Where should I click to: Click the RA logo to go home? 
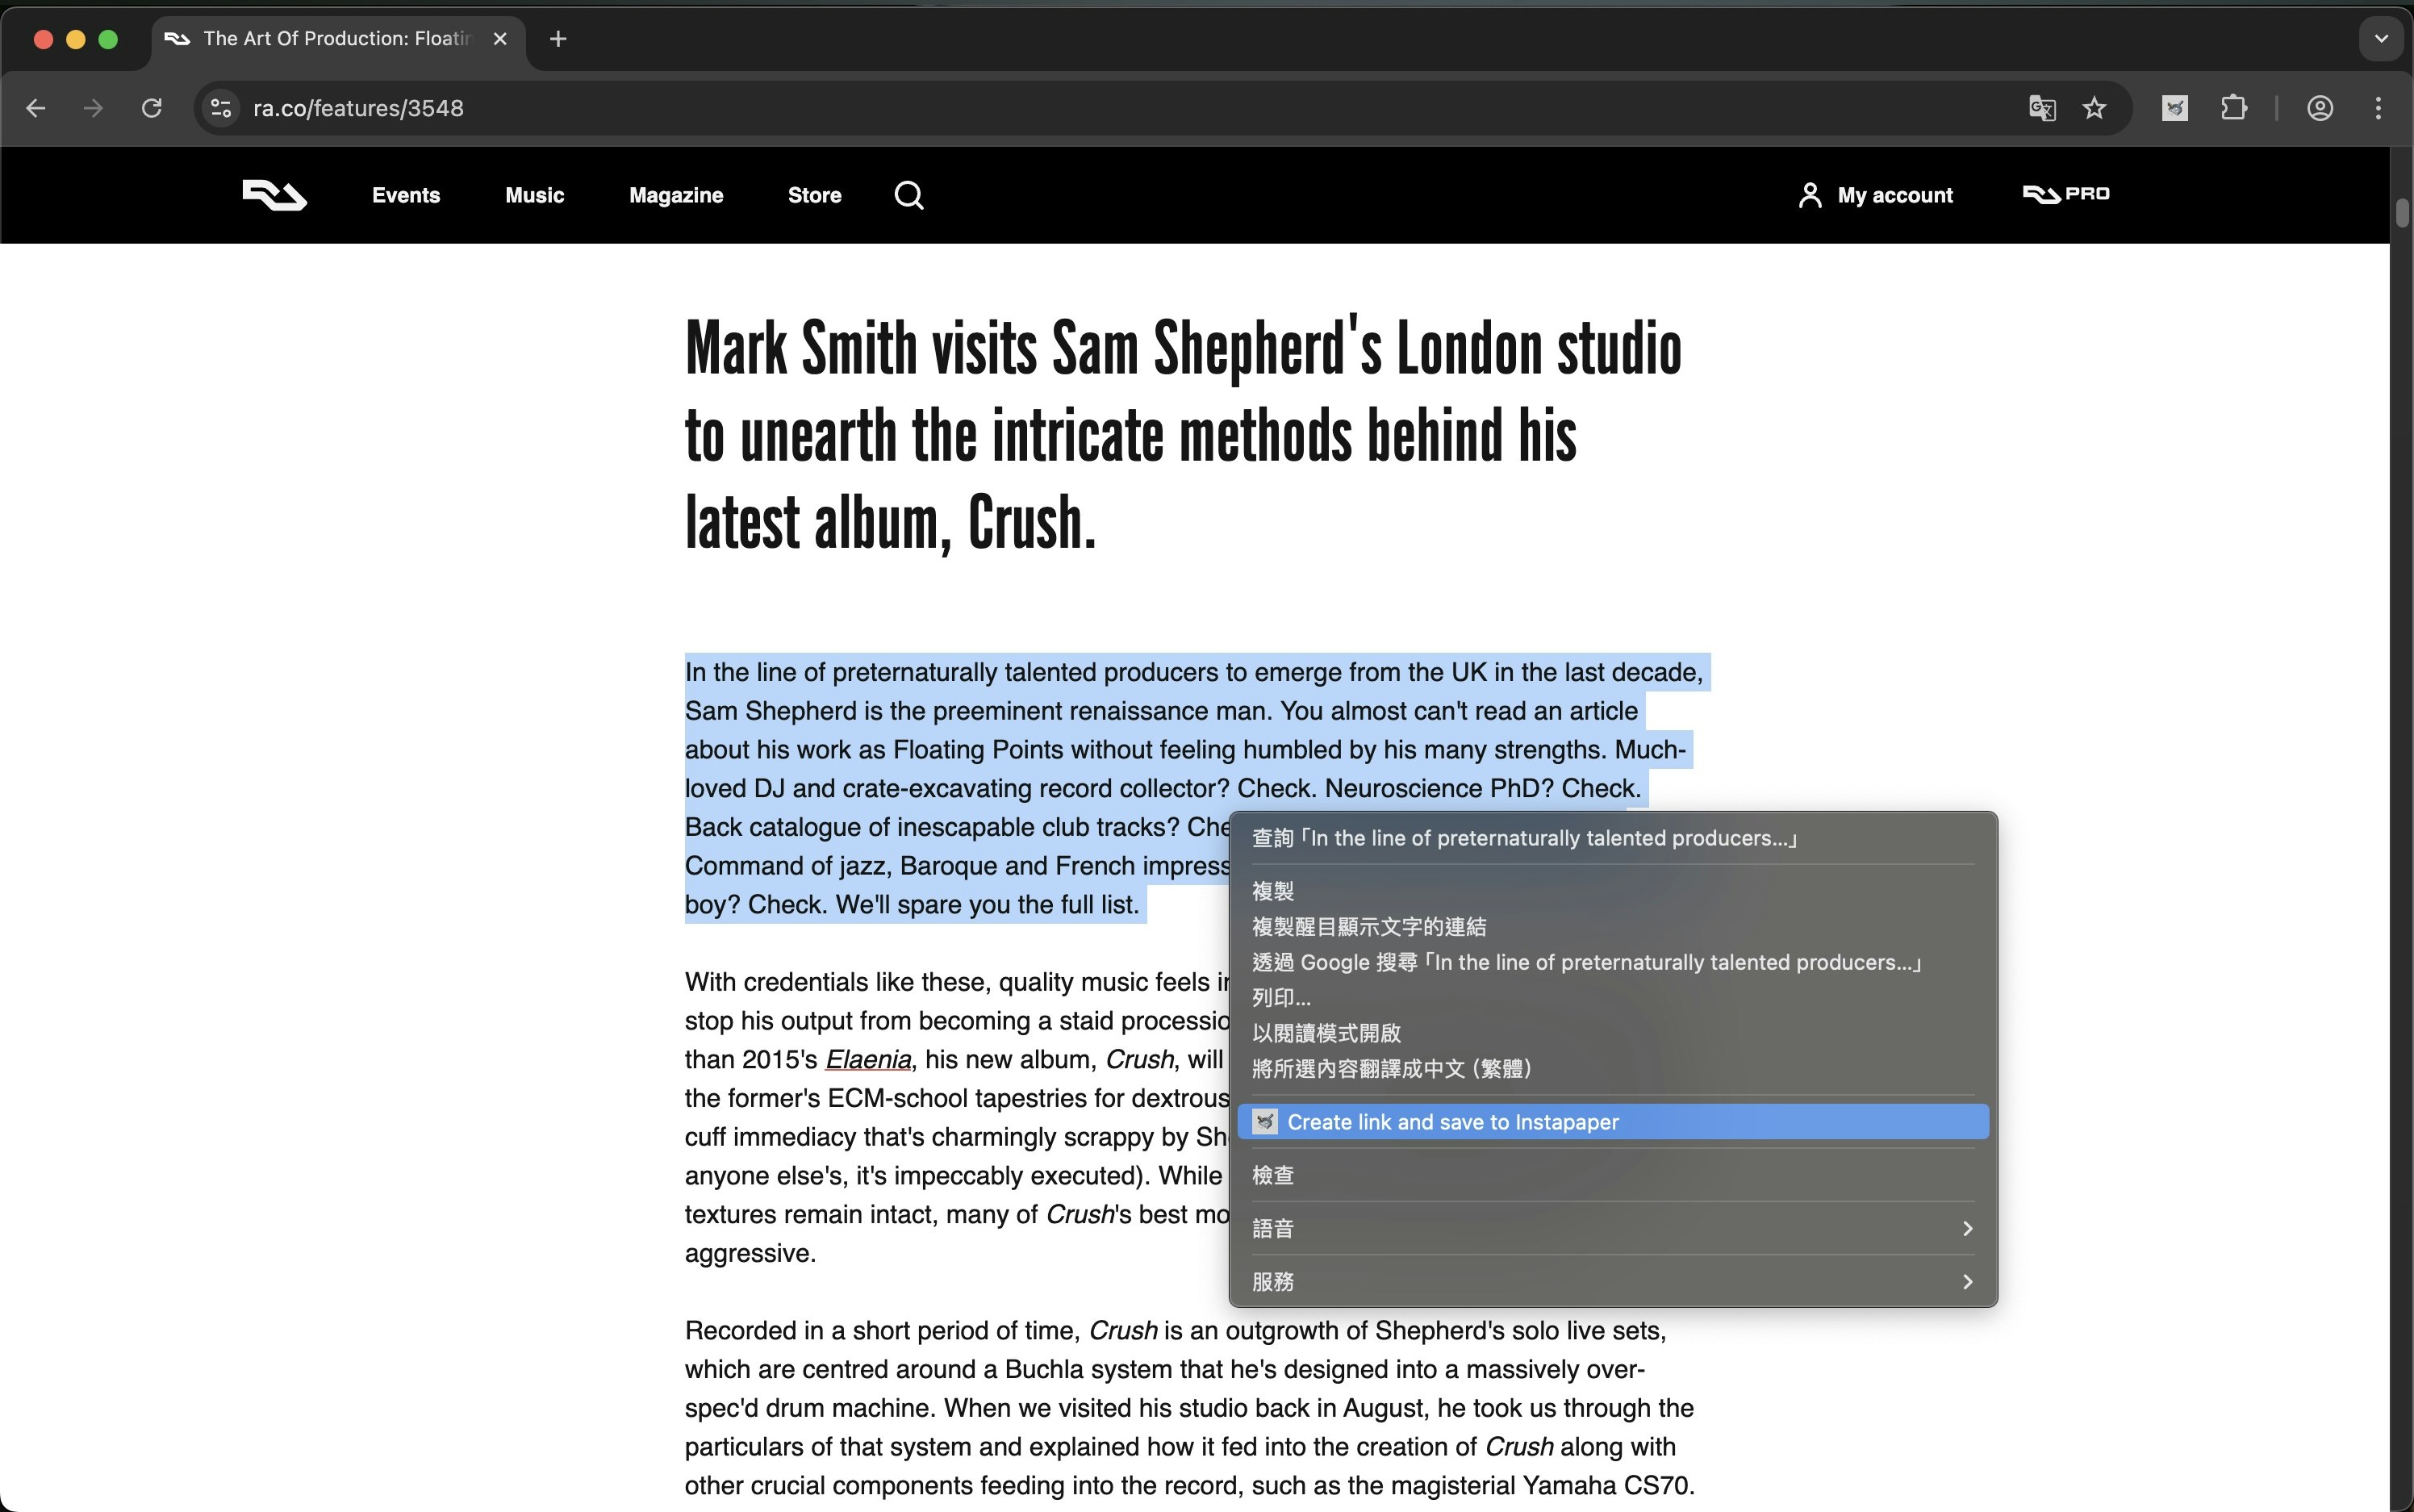pos(273,195)
